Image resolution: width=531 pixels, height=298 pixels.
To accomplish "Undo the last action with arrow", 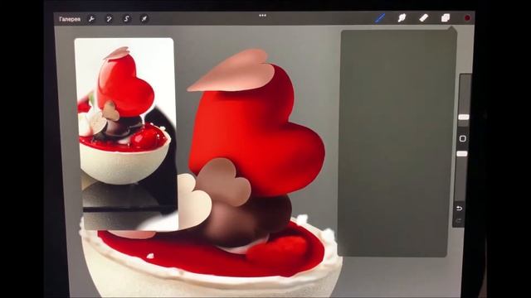I will click(459, 209).
